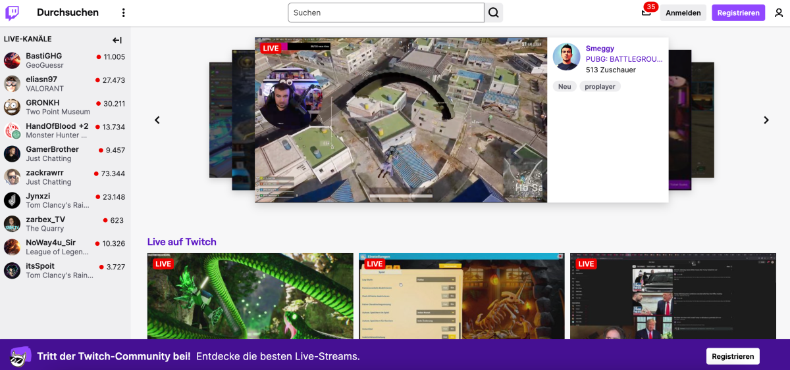Click GRONKH channel avatar

[x=12, y=107]
